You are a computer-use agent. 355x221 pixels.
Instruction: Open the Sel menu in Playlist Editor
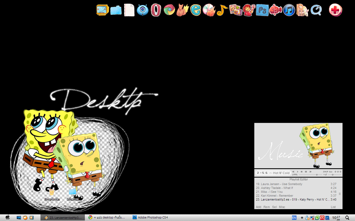coord(274,207)
